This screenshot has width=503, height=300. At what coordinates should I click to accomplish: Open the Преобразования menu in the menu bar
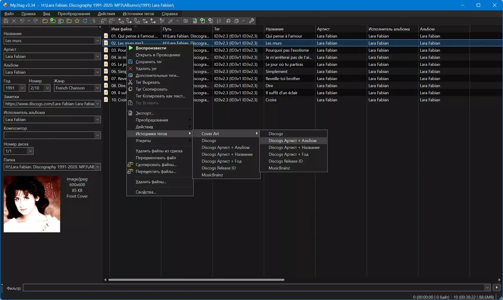[74, 14]
